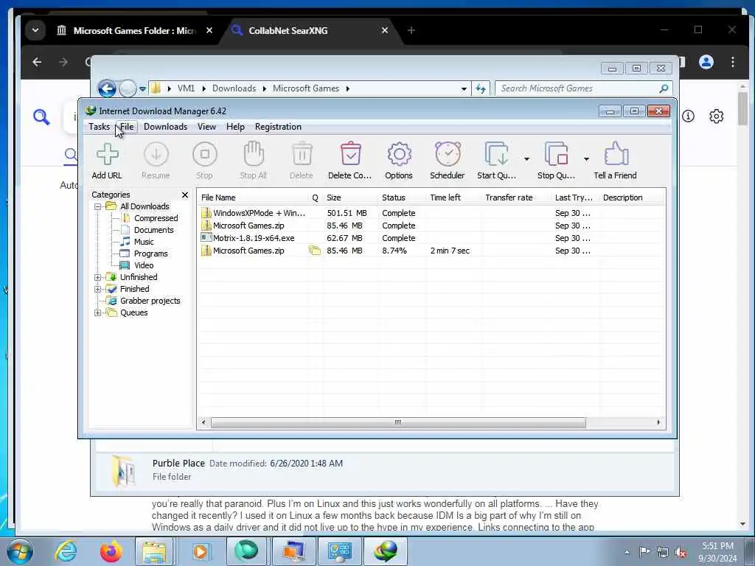
Task: Sort by File Name column header
Action: tap(253, 198)
